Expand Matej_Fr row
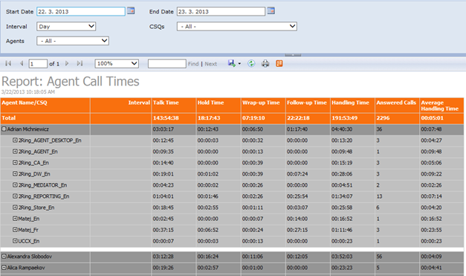 pyautogui.click(x=15, y=230)
